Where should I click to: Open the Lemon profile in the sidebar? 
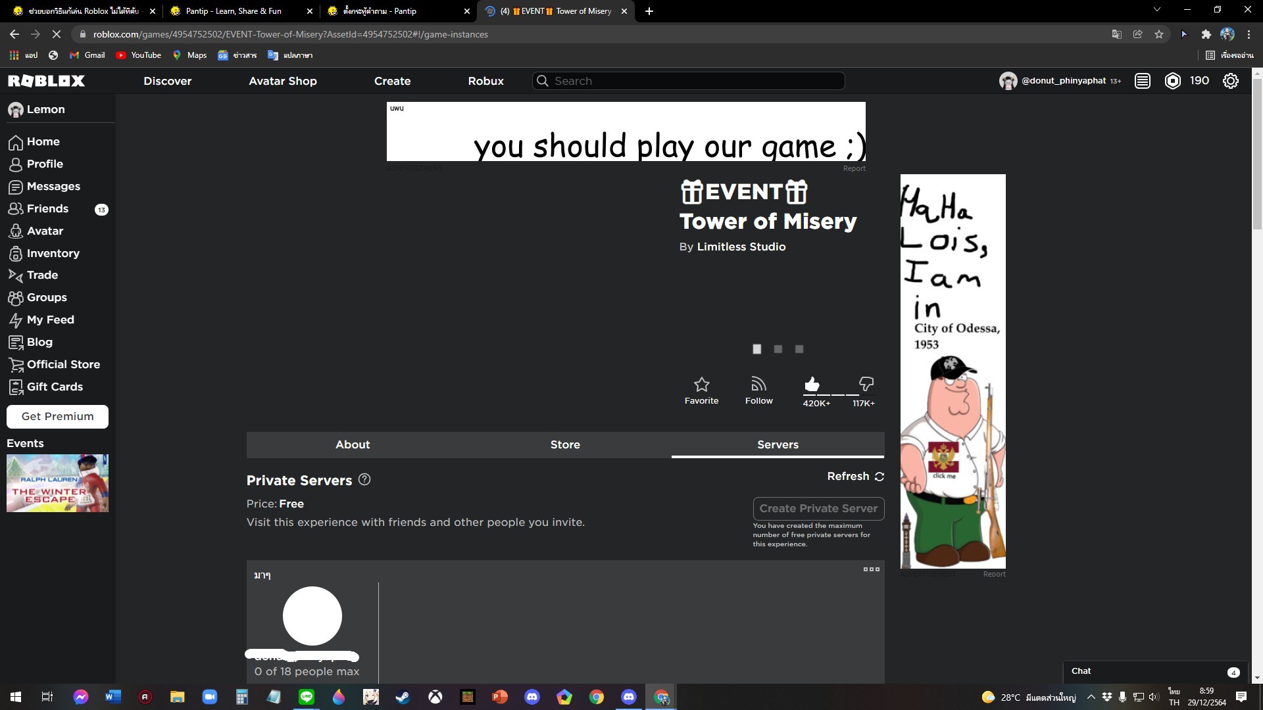[37, 109]
